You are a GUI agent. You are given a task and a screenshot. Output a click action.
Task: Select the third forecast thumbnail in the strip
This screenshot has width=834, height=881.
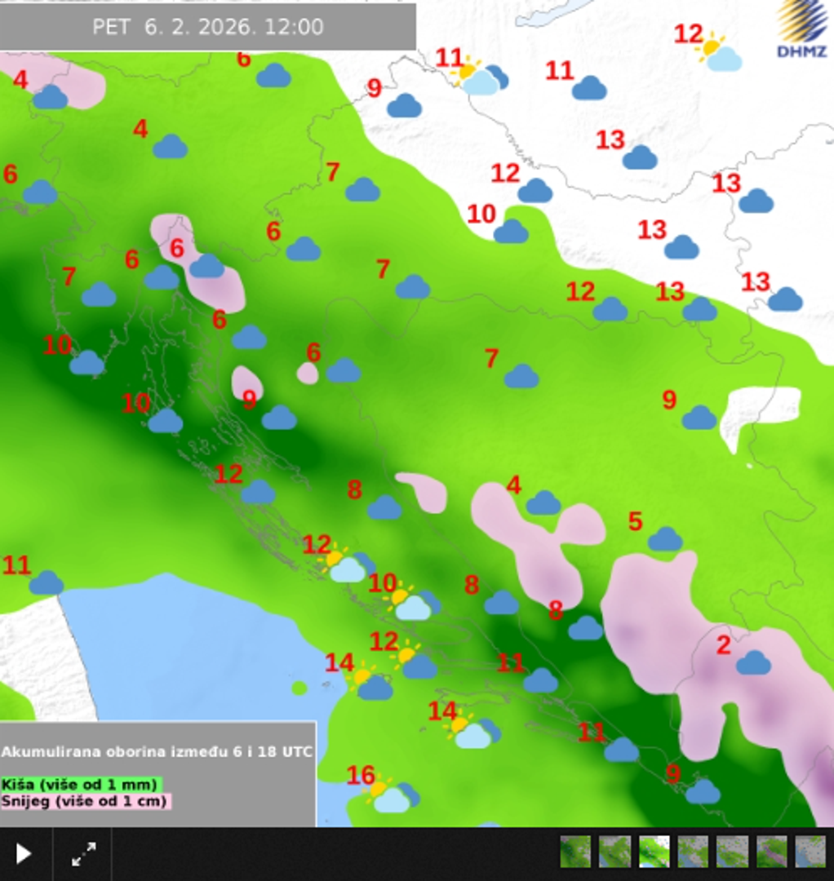(x=654, y=852)
